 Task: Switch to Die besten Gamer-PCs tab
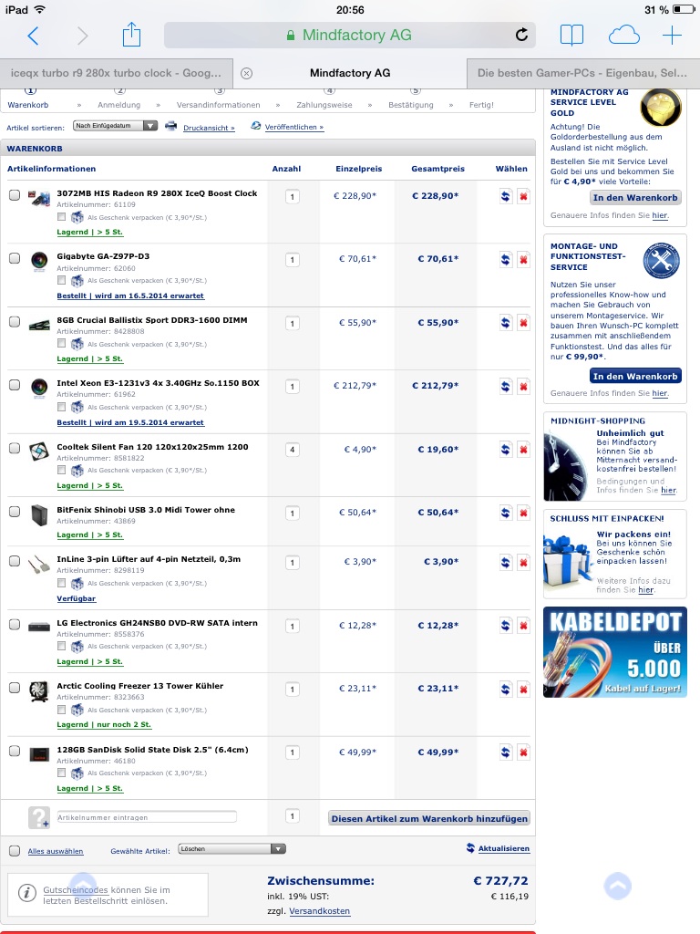click(582, 73)
